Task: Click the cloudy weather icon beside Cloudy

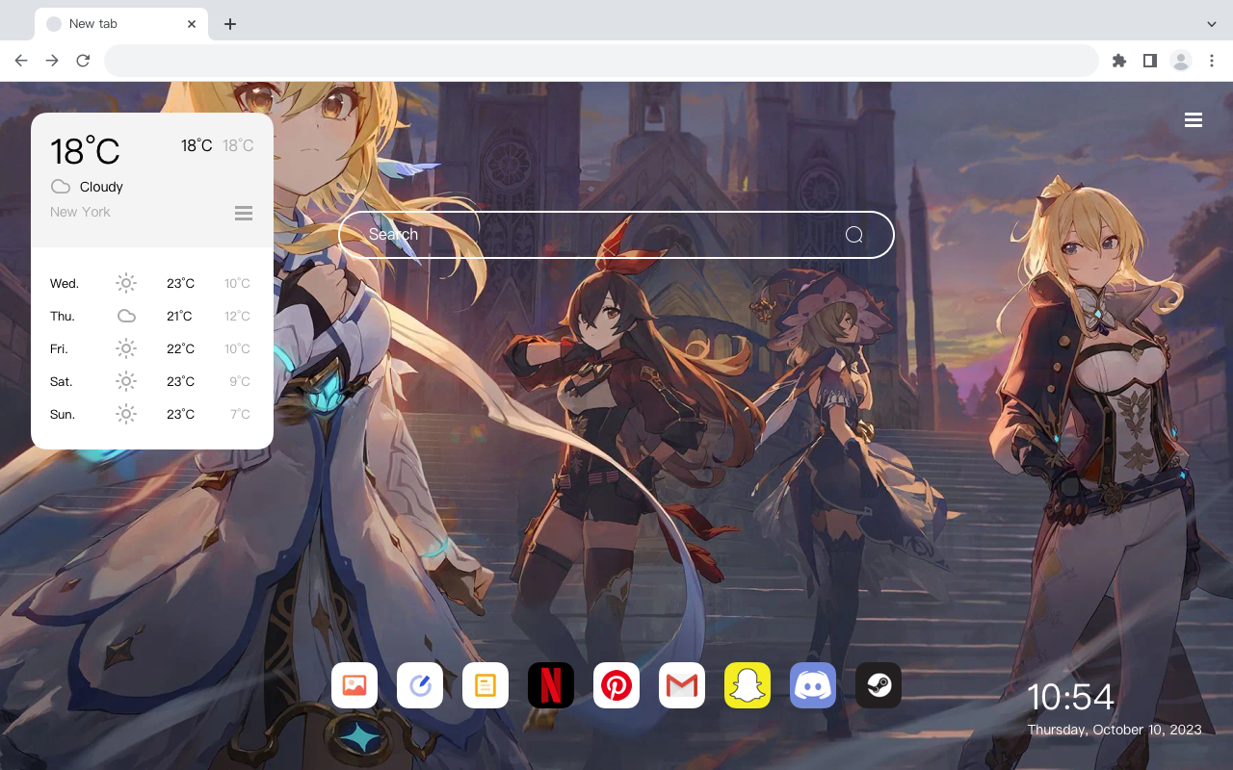Action: pyautogui.click(x=61, y=187)
